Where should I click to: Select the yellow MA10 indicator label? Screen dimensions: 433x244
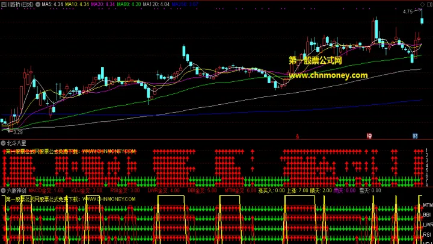point(77,4)
